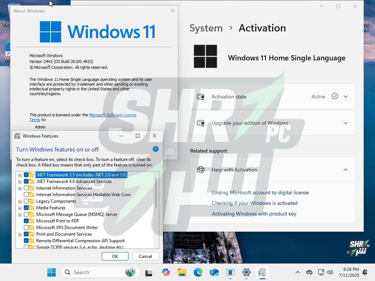375x281 pixels.
Task: Open network settings tray icon
Action: (321, 272)
